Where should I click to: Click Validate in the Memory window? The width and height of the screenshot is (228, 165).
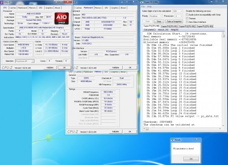[115, 131]
